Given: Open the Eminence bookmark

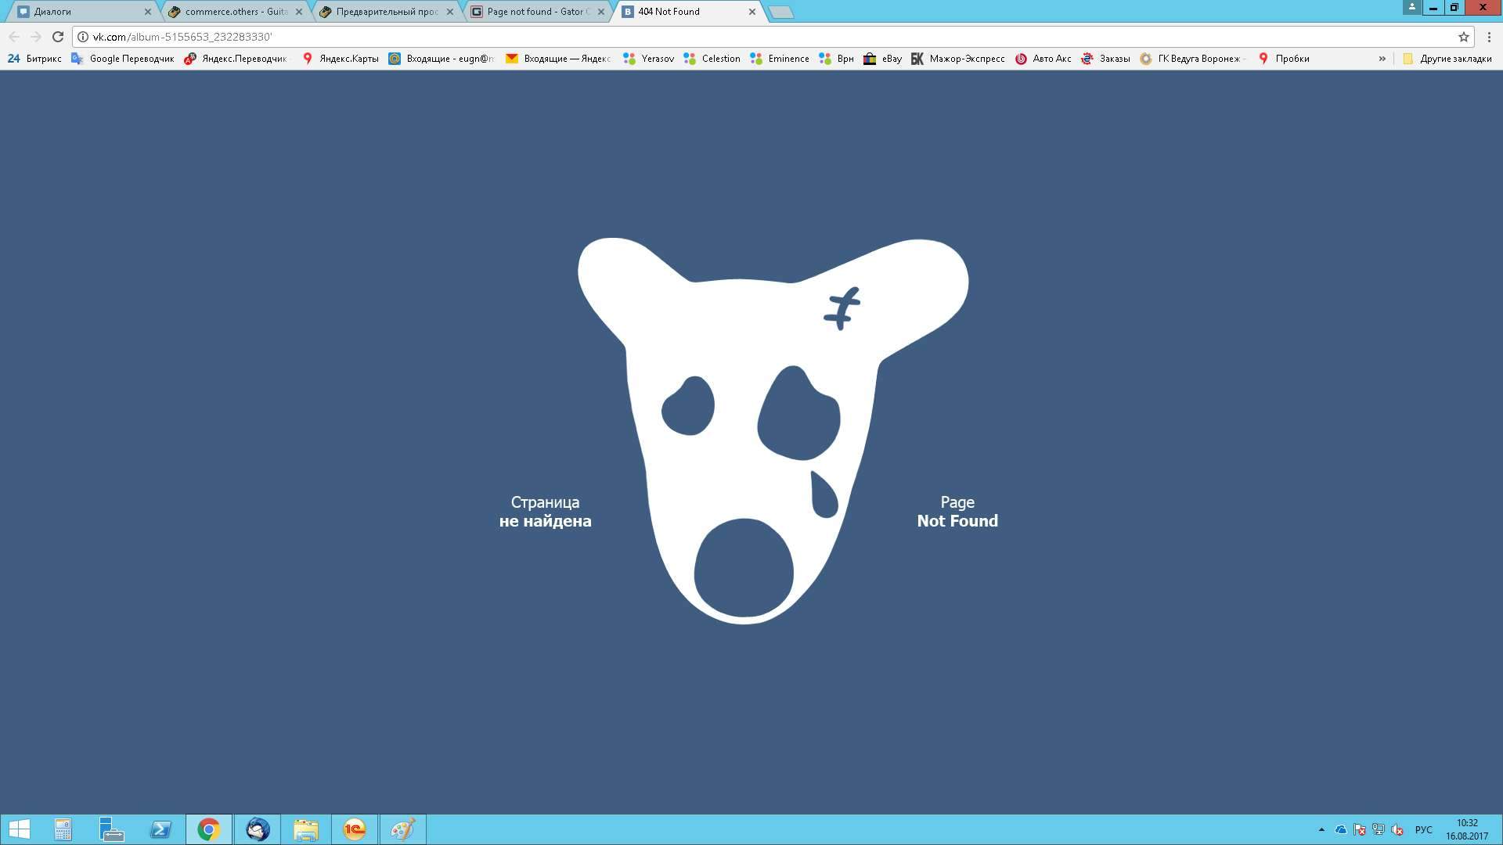Looking at the screenshot, I should click(x=780, y=59).
